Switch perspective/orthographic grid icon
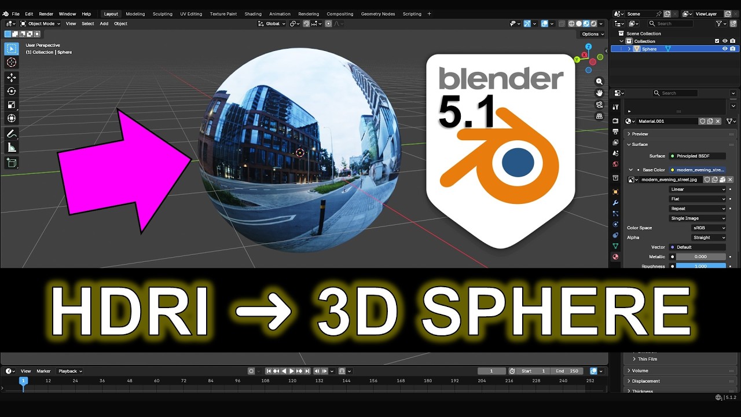Viewport: 741px width, 417px height. [599, 116]
